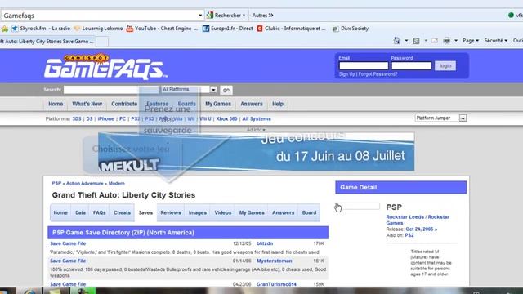Focus the Email input field
This screenshot has height=294, width=523.
[364, 66]
